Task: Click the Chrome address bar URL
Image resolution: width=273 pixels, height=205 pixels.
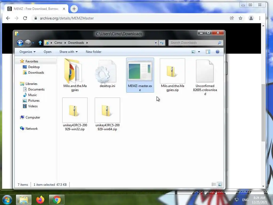Action: point(67,18)
